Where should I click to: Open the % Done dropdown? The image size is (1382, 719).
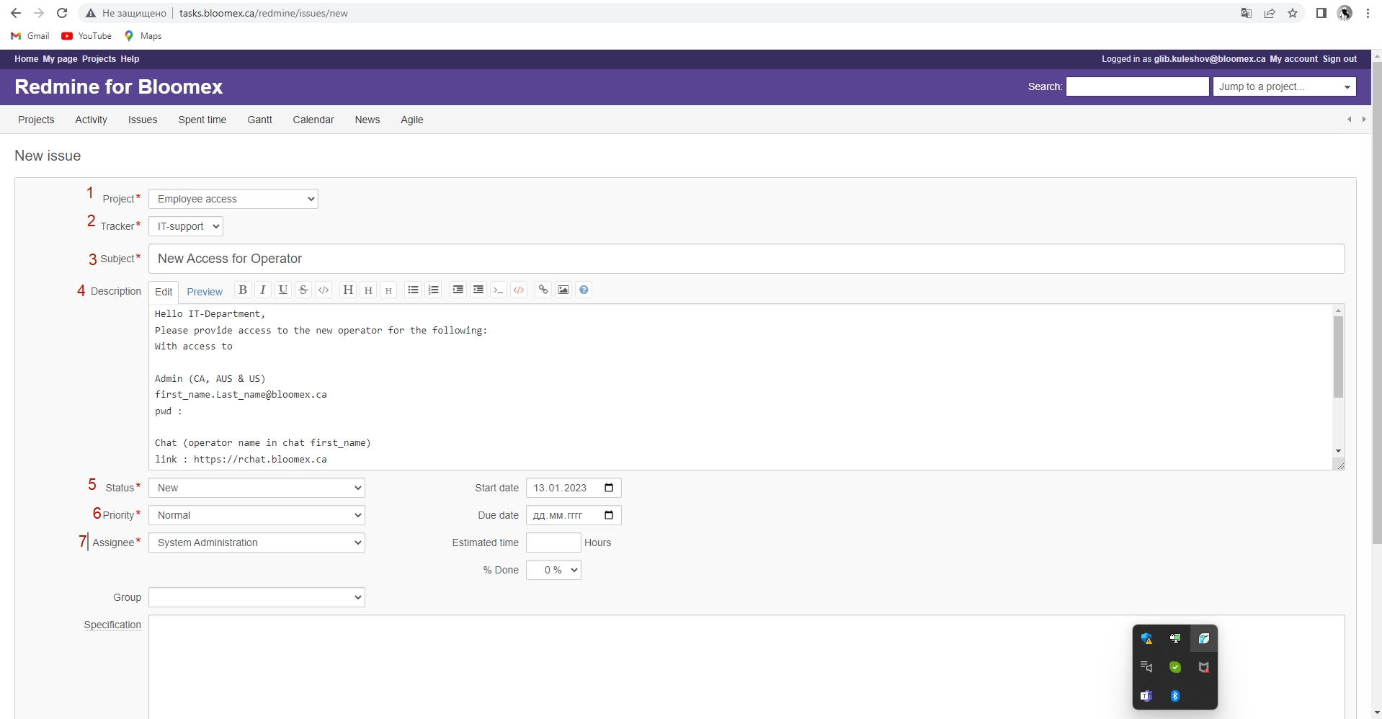[553, 570]
